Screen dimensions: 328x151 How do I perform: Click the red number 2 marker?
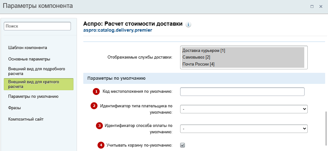tap(94, 106)
